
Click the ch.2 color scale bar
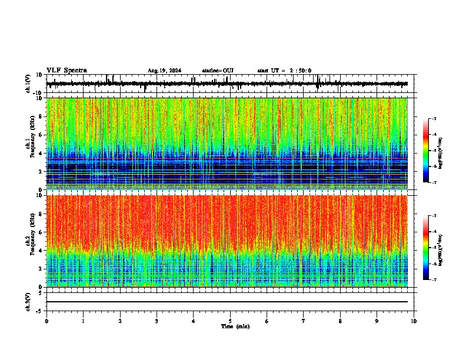point(425,248)
